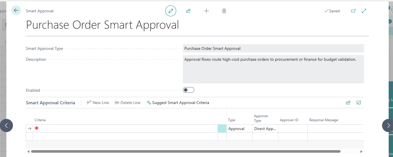
Task: Click the Approver ID column header
Action: [289, 120]
